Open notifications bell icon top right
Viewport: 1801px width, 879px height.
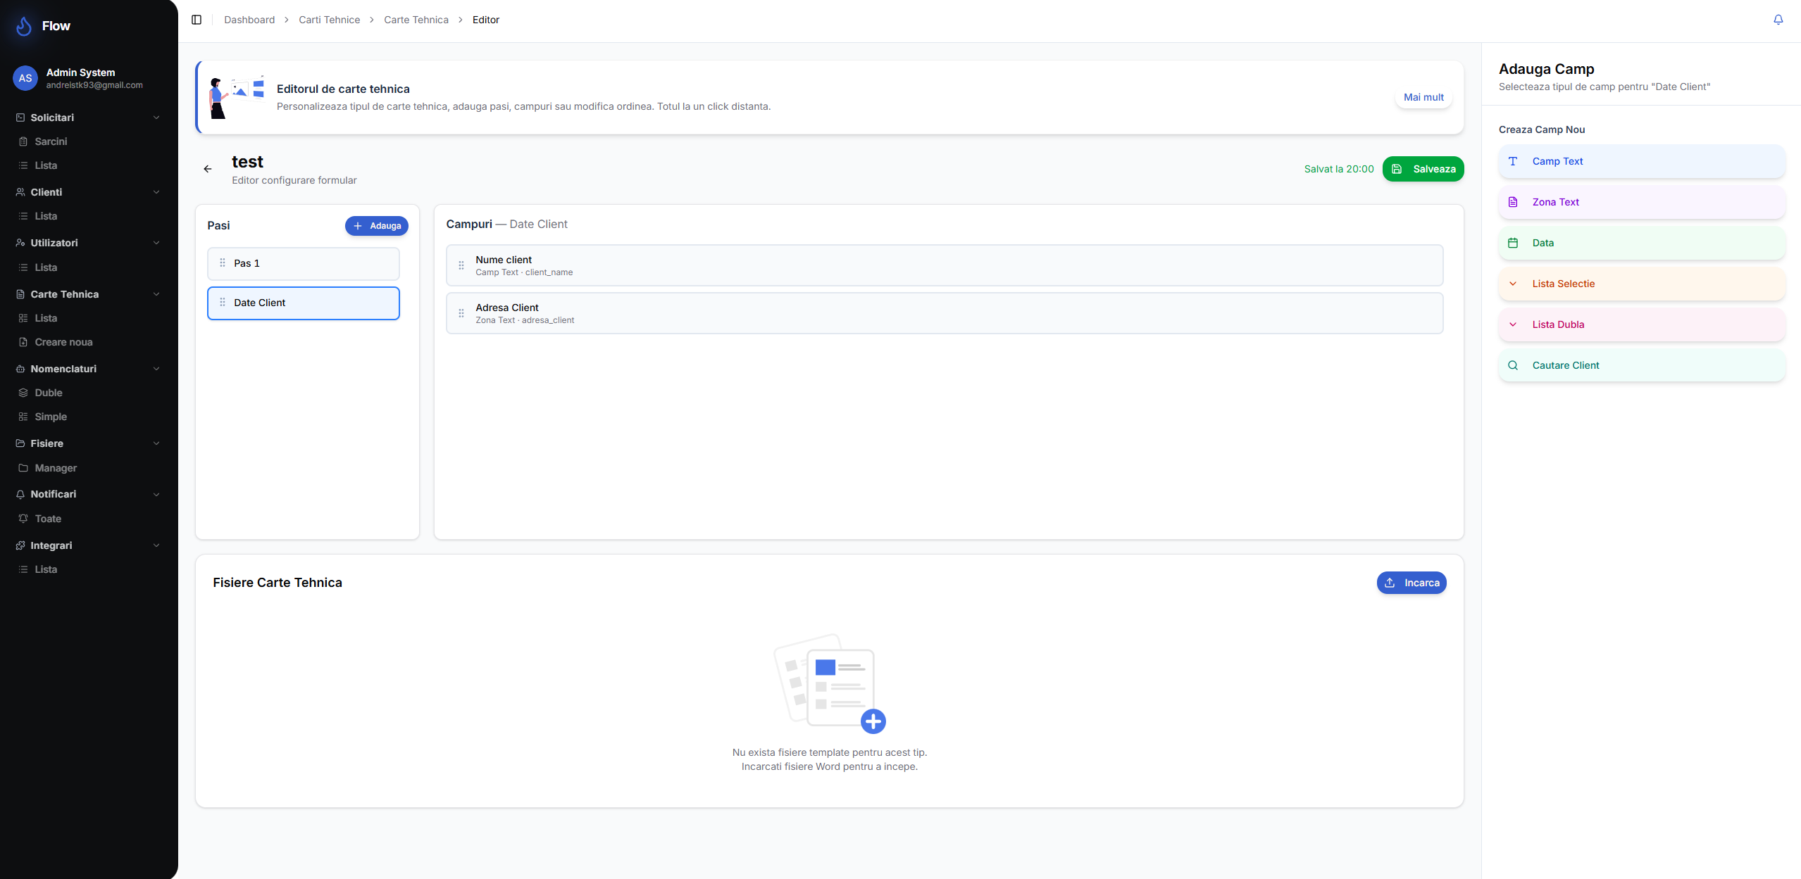(1778, 20)
